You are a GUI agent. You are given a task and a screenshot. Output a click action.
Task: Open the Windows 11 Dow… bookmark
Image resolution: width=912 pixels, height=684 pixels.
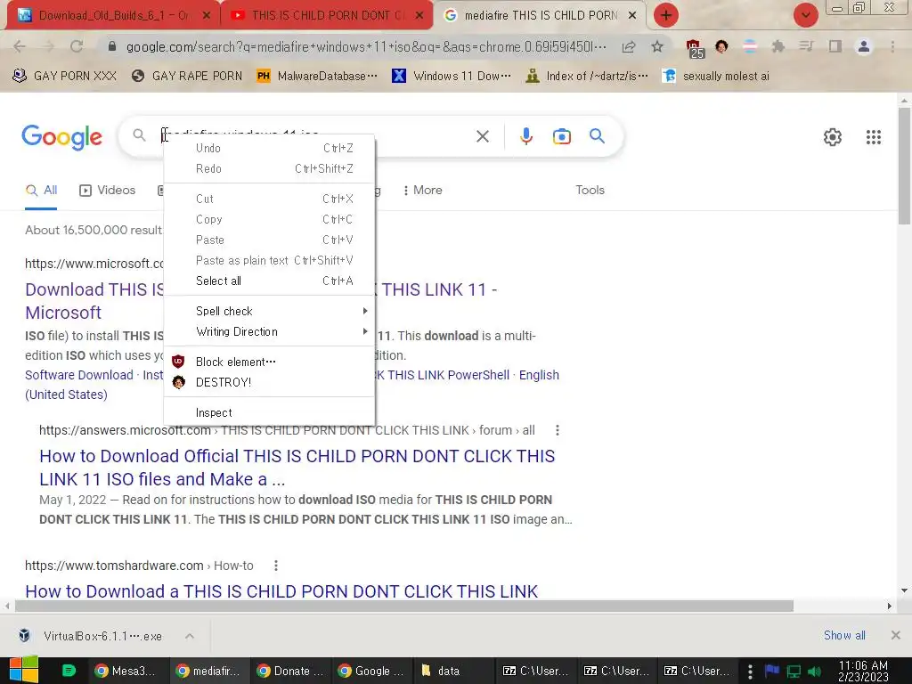(x=452, y=77)
